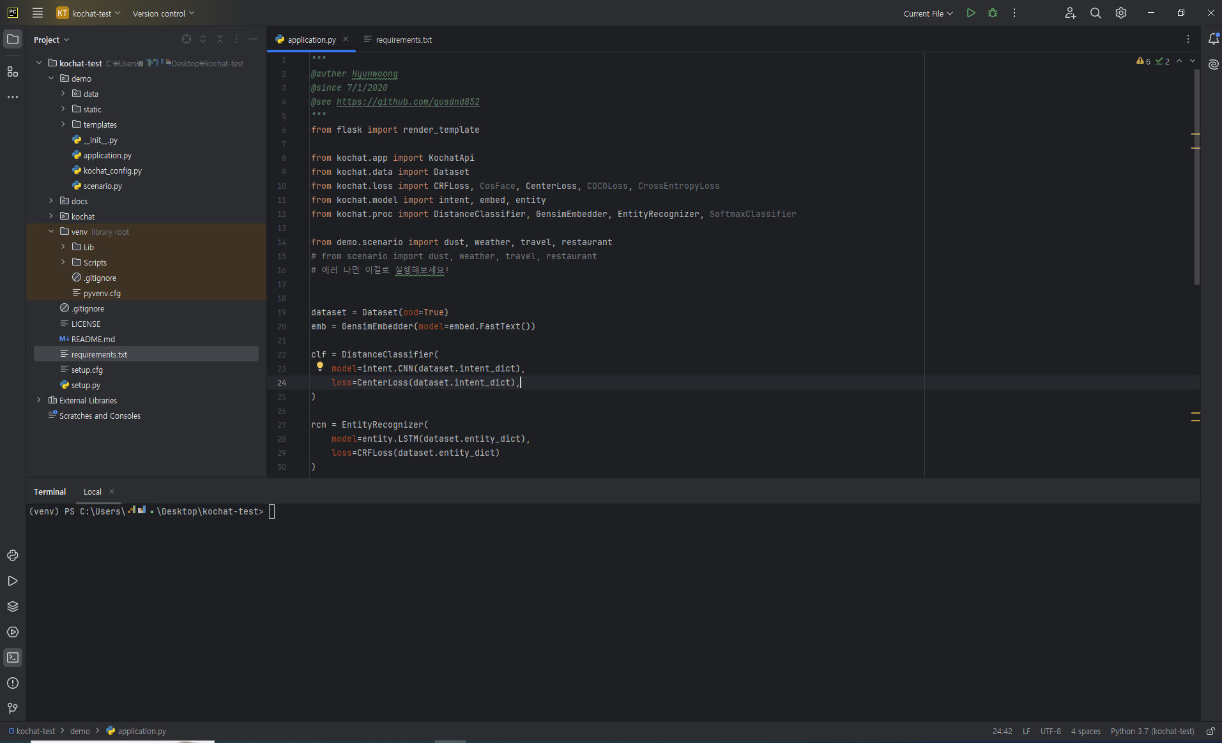Open editor tabs options menu
1222x743 pixels.
pyautogui.click(x=1188, y=39)
